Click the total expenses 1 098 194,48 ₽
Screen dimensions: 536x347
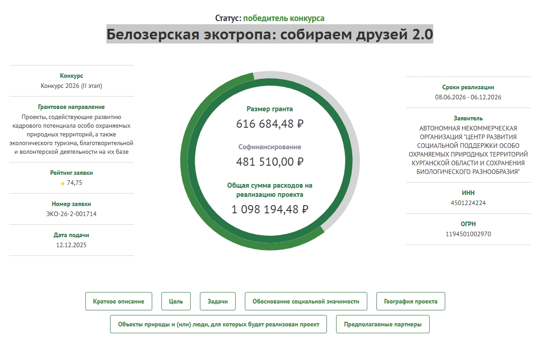(x=270, y=210)
